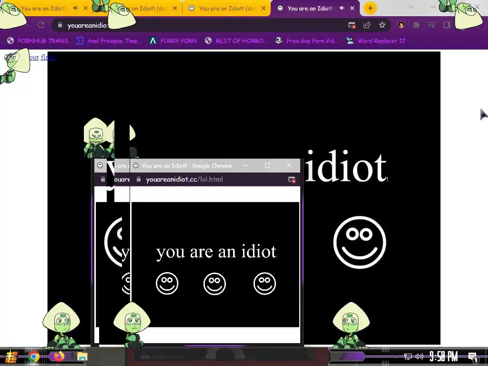Open the network icon in system tray
This screenshot has width=488, height=366.
[x=408, y=356]
